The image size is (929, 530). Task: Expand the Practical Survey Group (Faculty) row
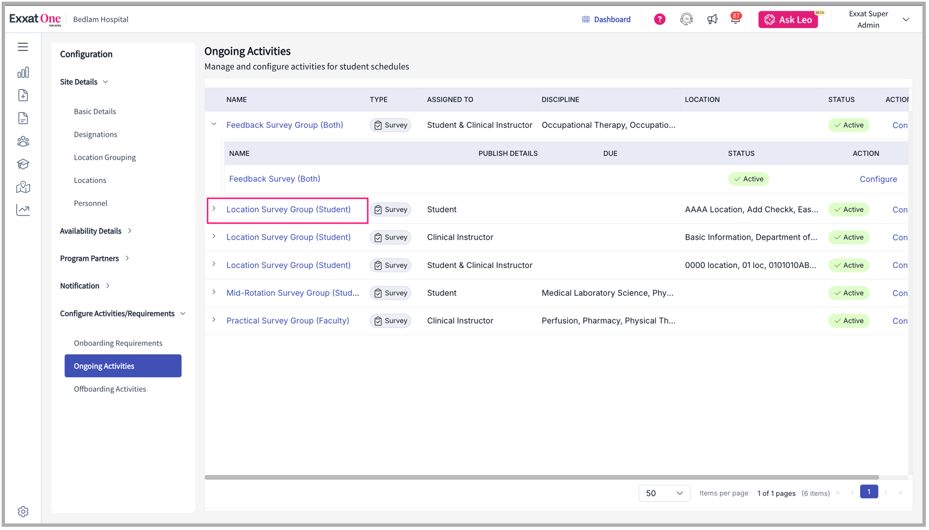pos(214,320)
